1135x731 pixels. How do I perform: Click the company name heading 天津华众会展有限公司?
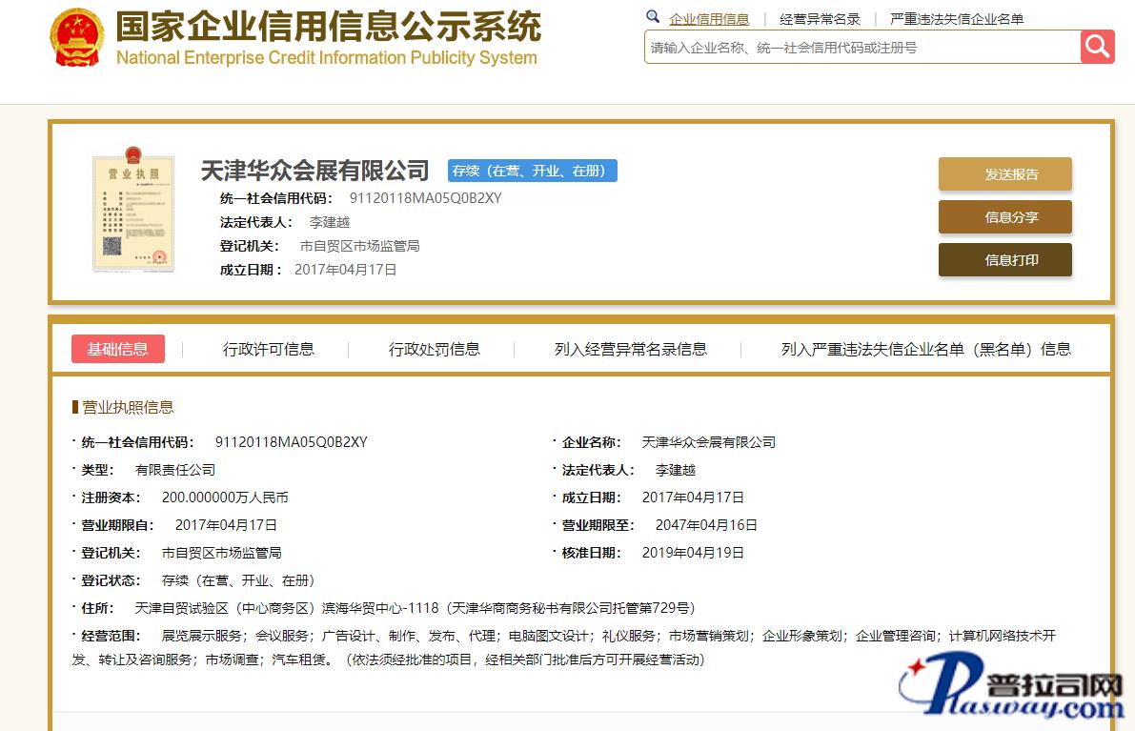click(x=314, y=171)
